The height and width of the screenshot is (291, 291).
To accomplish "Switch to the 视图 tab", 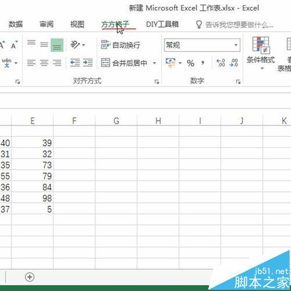I will (x=77, y=24).
